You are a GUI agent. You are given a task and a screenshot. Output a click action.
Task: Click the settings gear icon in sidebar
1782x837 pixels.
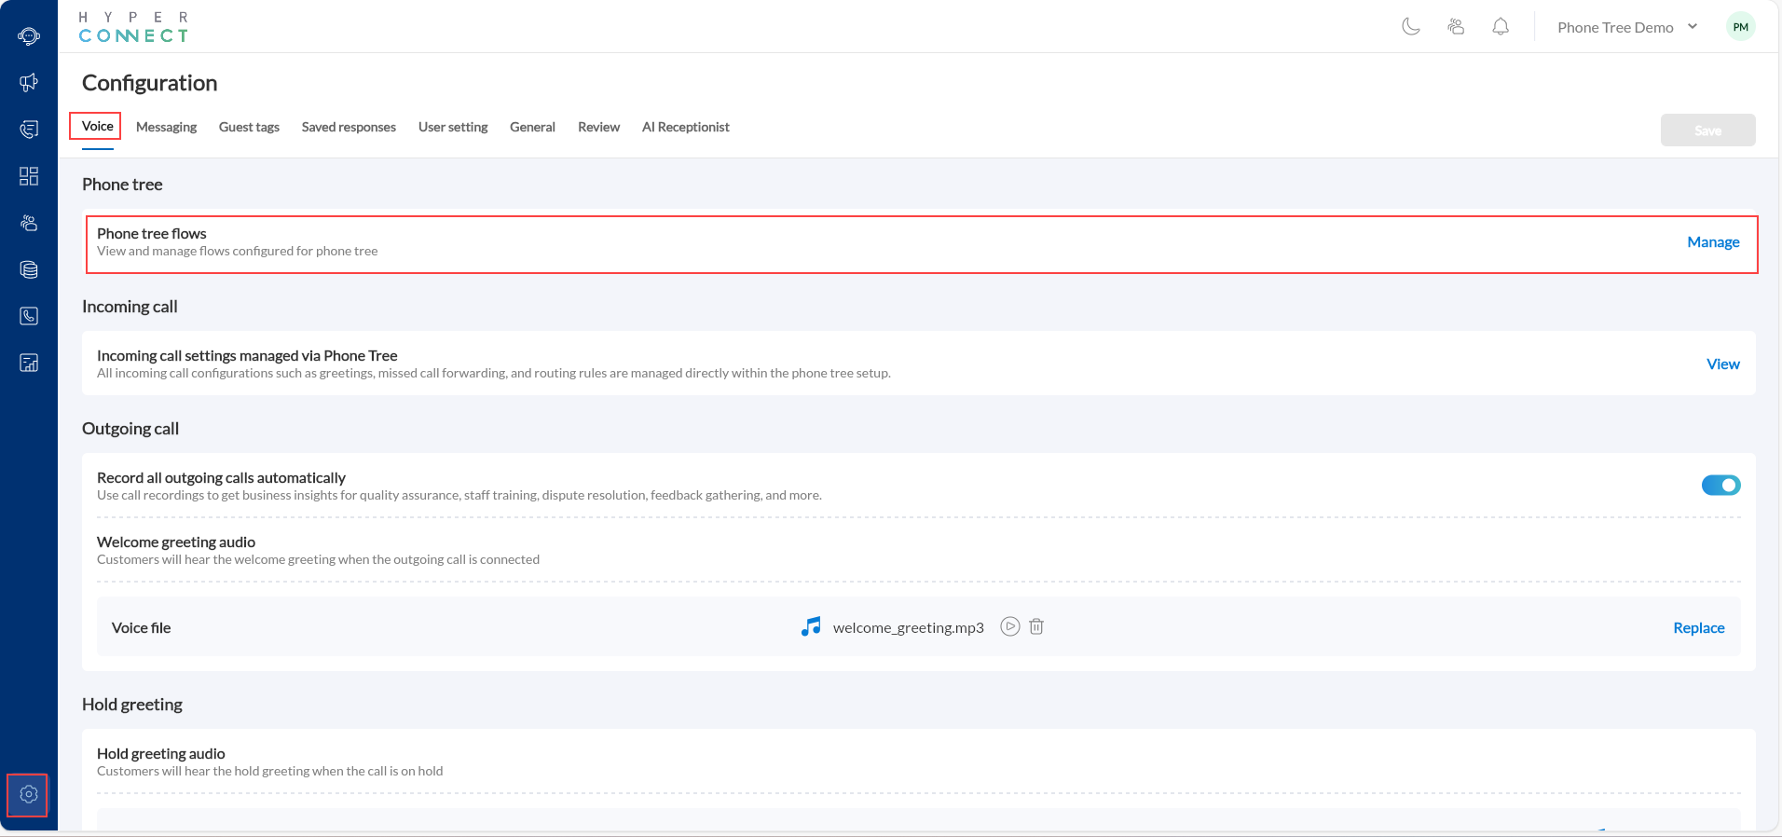(x=28, y=794)
